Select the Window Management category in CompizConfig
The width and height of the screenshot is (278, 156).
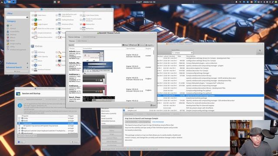click(x=17, y=50)
